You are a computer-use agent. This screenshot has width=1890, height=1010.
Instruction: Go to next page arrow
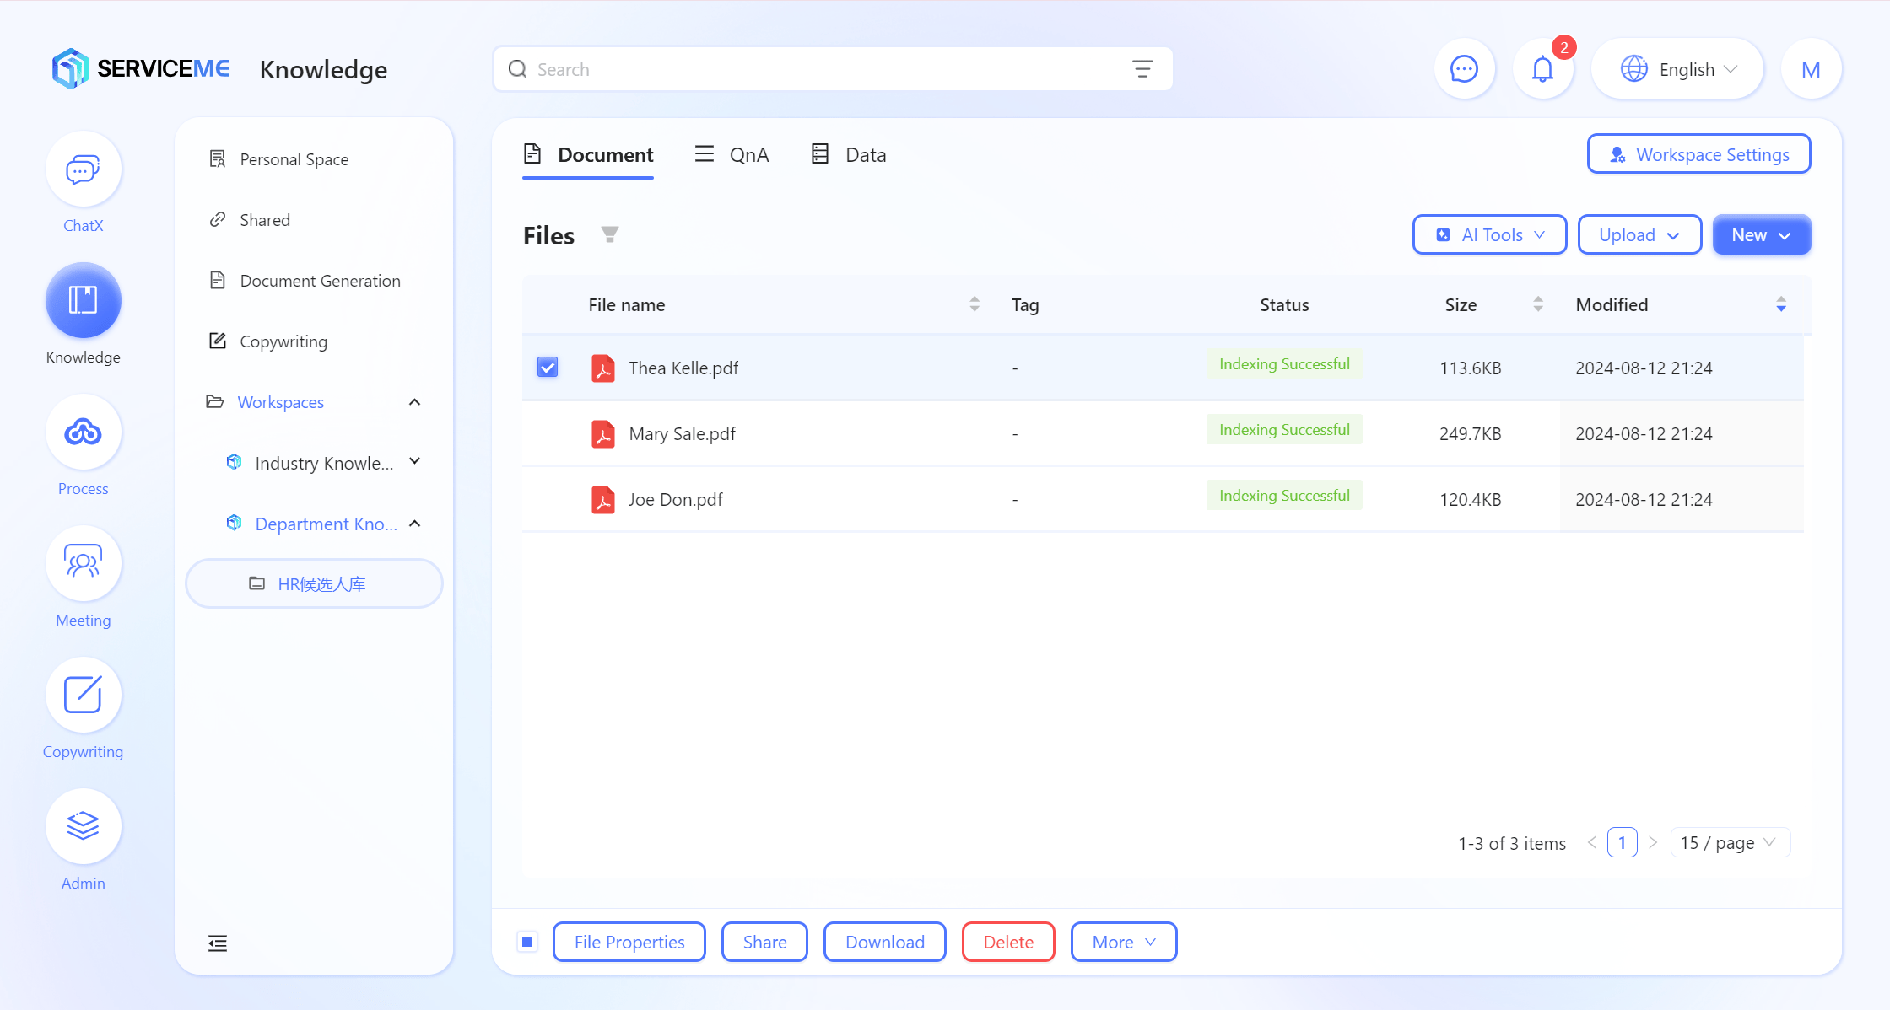pos(1653,842)
